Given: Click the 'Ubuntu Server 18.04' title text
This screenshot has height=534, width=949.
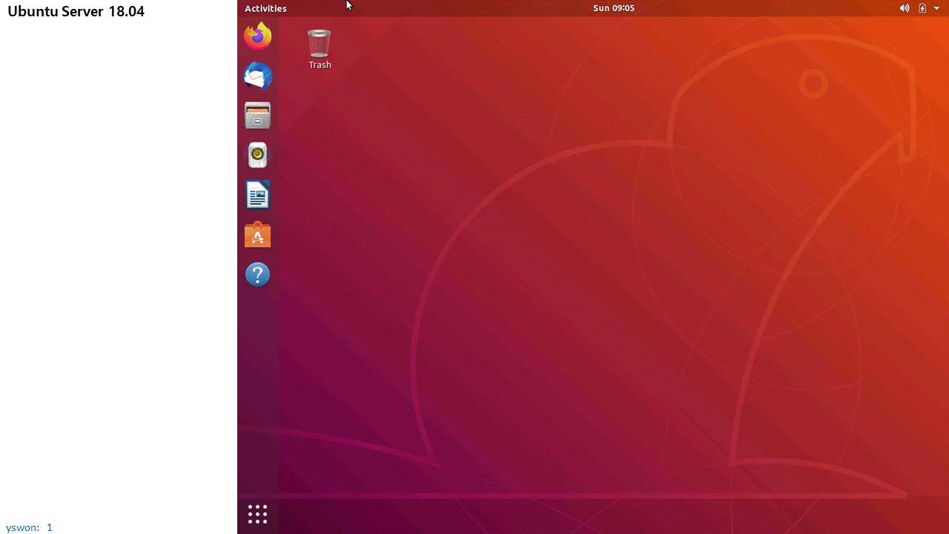Looking at the screenshot, I should [76, 11].
